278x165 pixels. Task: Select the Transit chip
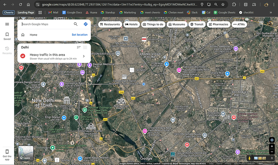(x=197, y=24)
